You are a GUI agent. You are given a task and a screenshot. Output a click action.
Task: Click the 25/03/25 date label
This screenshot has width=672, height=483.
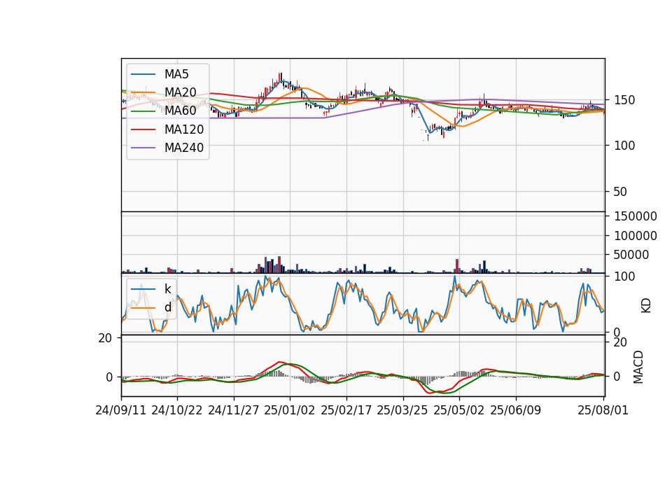point(402,410)
